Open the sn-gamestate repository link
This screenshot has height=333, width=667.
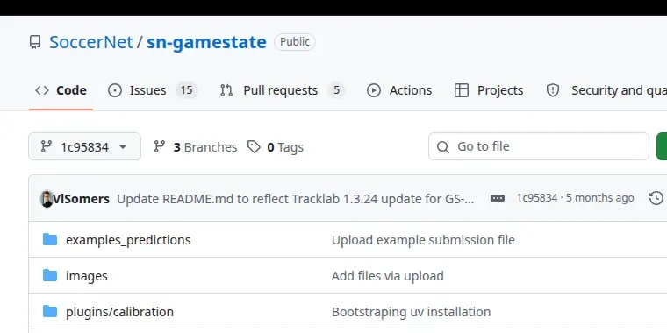click(206, 42)
